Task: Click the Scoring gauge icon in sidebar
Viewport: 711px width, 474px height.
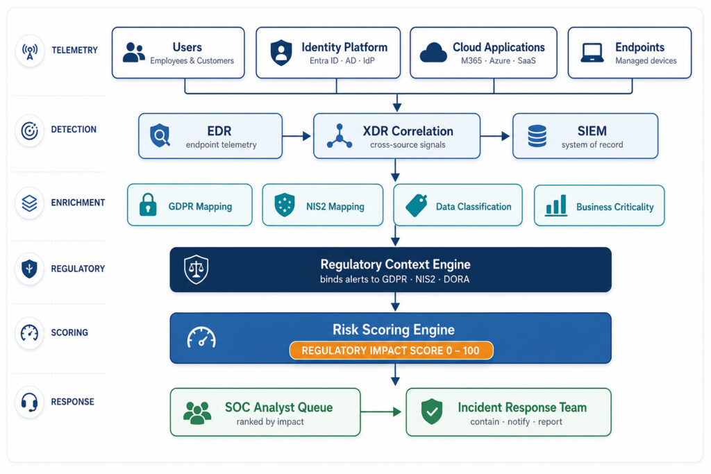Action: (29, 333)
